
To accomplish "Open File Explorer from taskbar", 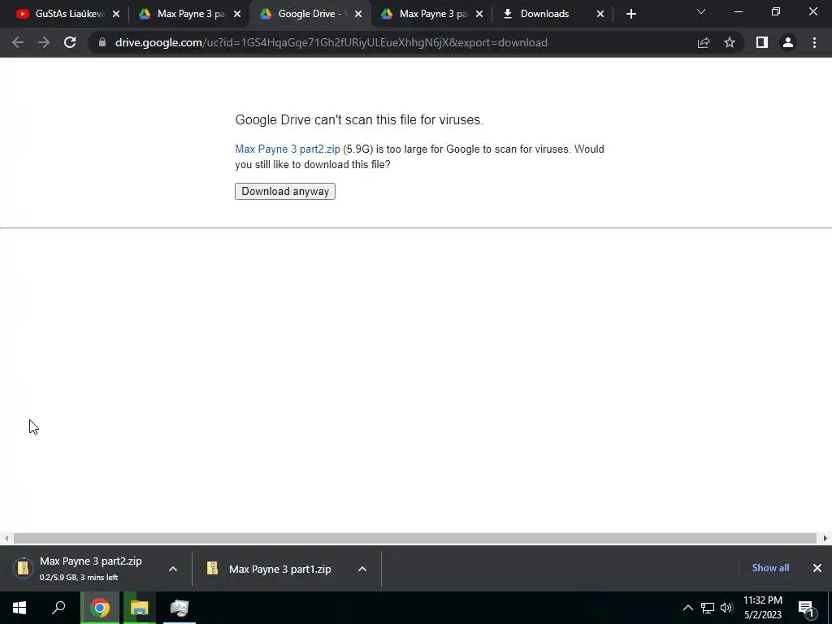I will tap(140, 608).
